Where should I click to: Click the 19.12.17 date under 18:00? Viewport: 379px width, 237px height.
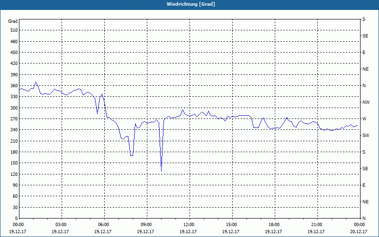[273, 231]
